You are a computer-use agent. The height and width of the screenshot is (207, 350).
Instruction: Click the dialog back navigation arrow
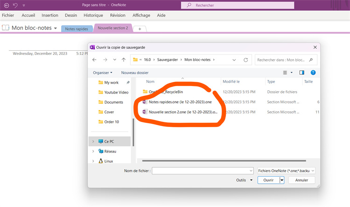pos(94,60)
